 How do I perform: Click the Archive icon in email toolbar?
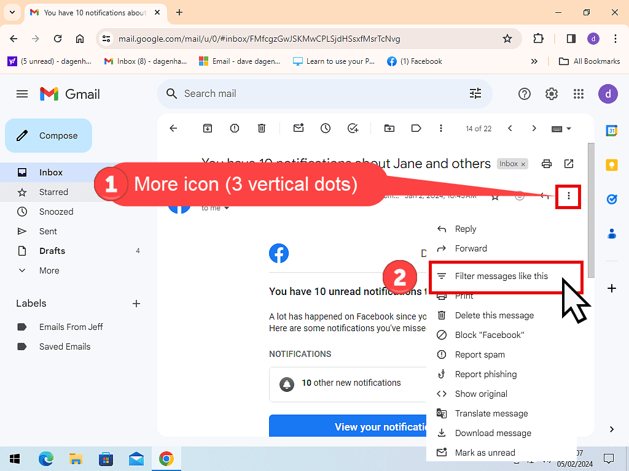click(x=208, y=128)
